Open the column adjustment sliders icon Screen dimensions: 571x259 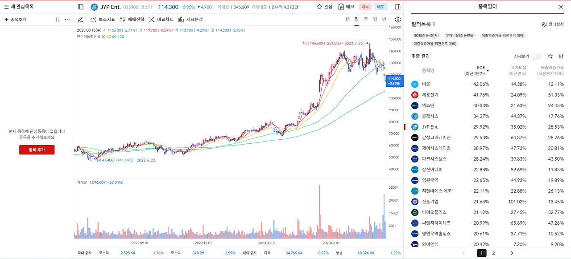click(561, 57)
